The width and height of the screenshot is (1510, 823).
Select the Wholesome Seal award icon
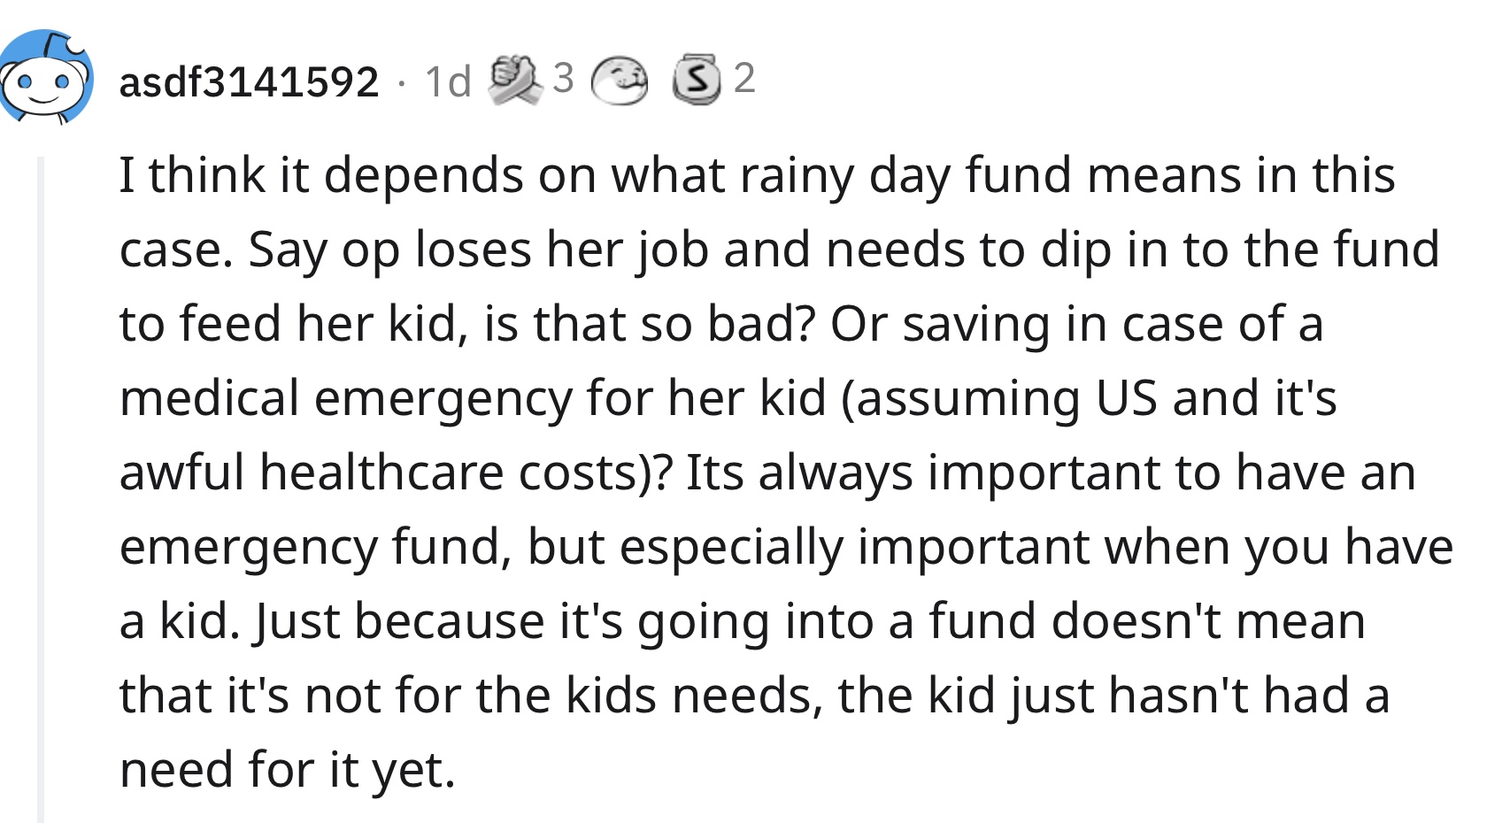point(620,81)
